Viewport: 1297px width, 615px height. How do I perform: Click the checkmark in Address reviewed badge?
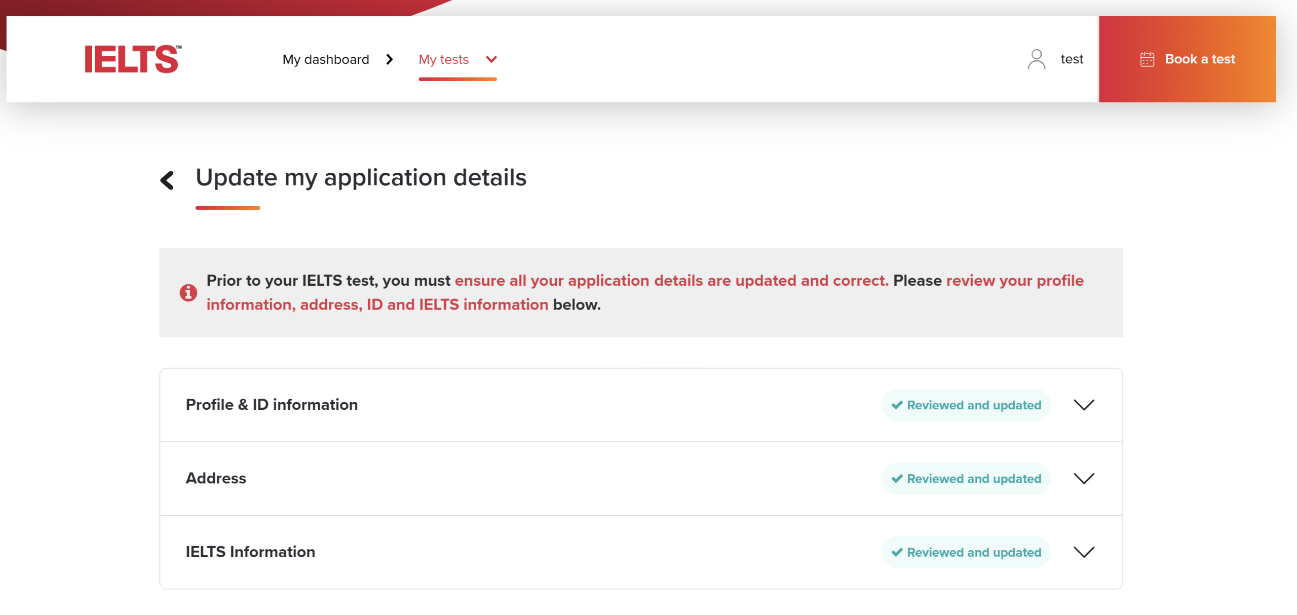pos(897,478)
